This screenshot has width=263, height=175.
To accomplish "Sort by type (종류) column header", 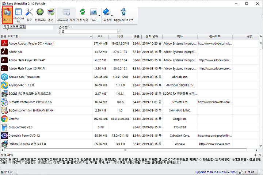I will (x=137, y=37).
